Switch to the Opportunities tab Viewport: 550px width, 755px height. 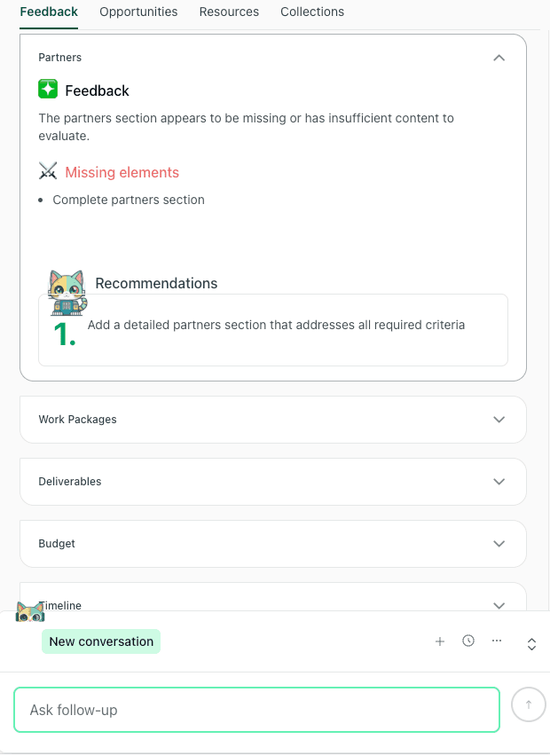coord(138,12)
